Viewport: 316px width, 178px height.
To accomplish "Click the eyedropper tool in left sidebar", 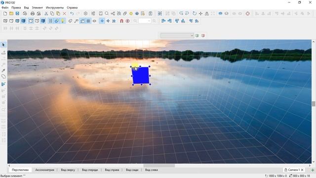I will [x=3, y=70].
